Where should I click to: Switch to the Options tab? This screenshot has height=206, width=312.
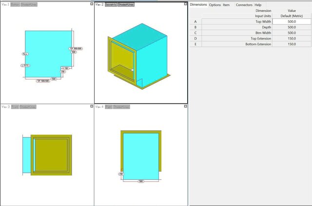pyautogui.click(x=214, y=5)
